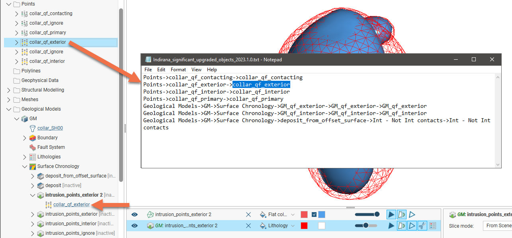
Task: Collapse the Geological Models folder
Action: 9,109
